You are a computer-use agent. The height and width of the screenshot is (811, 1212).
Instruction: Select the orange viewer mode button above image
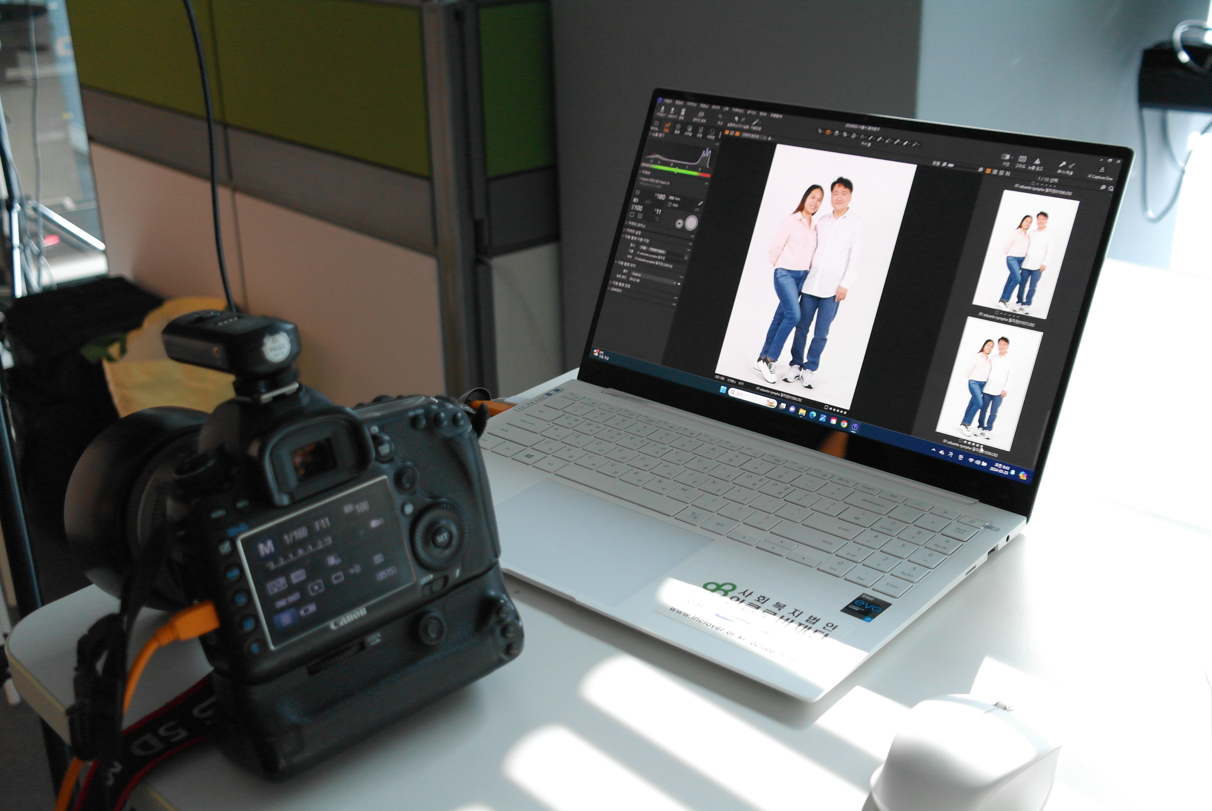pyautogui.click(x=727, y=132)
